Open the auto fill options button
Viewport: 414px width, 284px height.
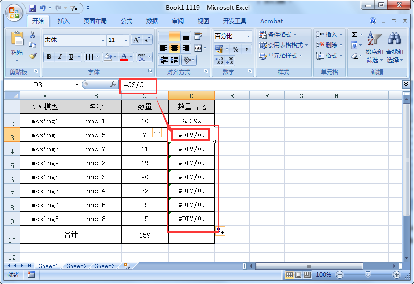220,231
